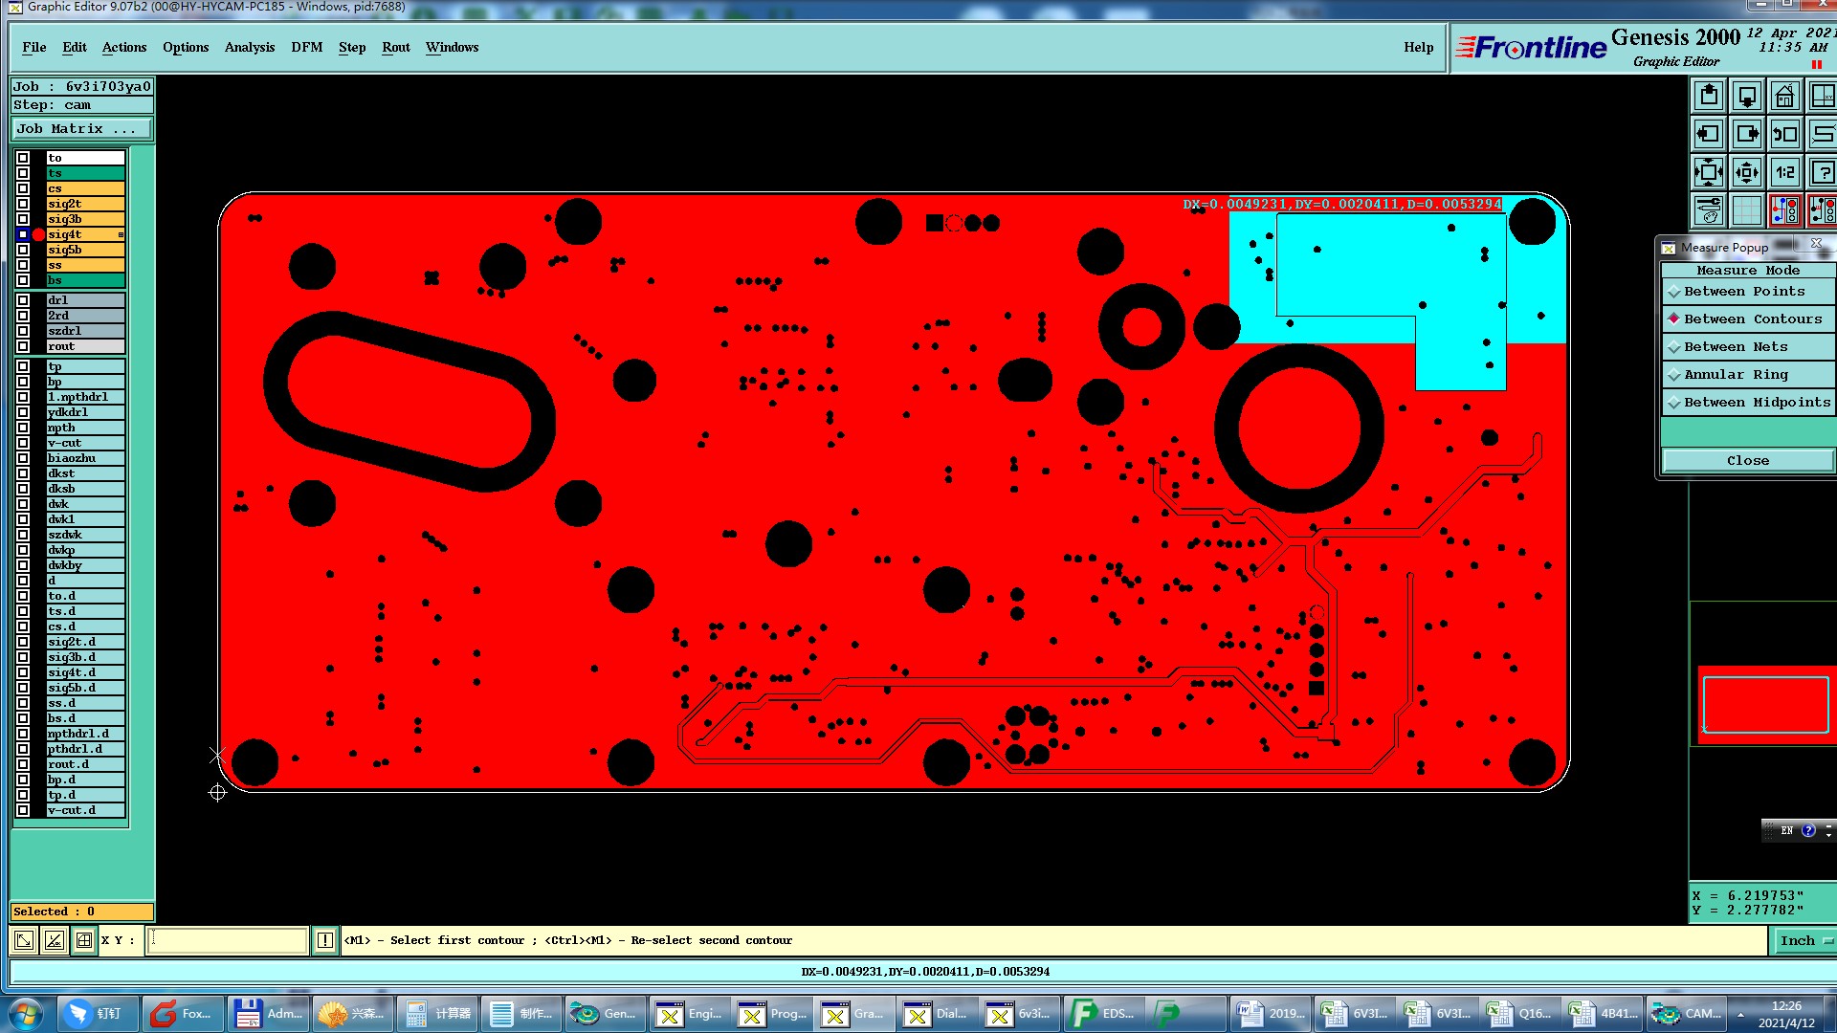1837x1033 pixels.
Task: Click the 1:2 zoom scale icon
Action: pyautogui.click(x=1784, y=173)
